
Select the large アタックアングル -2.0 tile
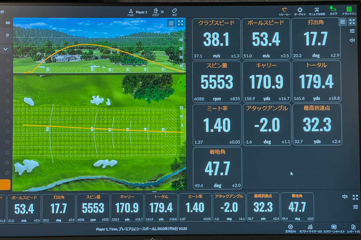tap(267, 125)
